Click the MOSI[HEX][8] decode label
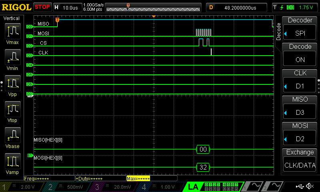Image resolution: width=320 pixels, height=192 pixels. pyautogui.click(x=48, y=158)
